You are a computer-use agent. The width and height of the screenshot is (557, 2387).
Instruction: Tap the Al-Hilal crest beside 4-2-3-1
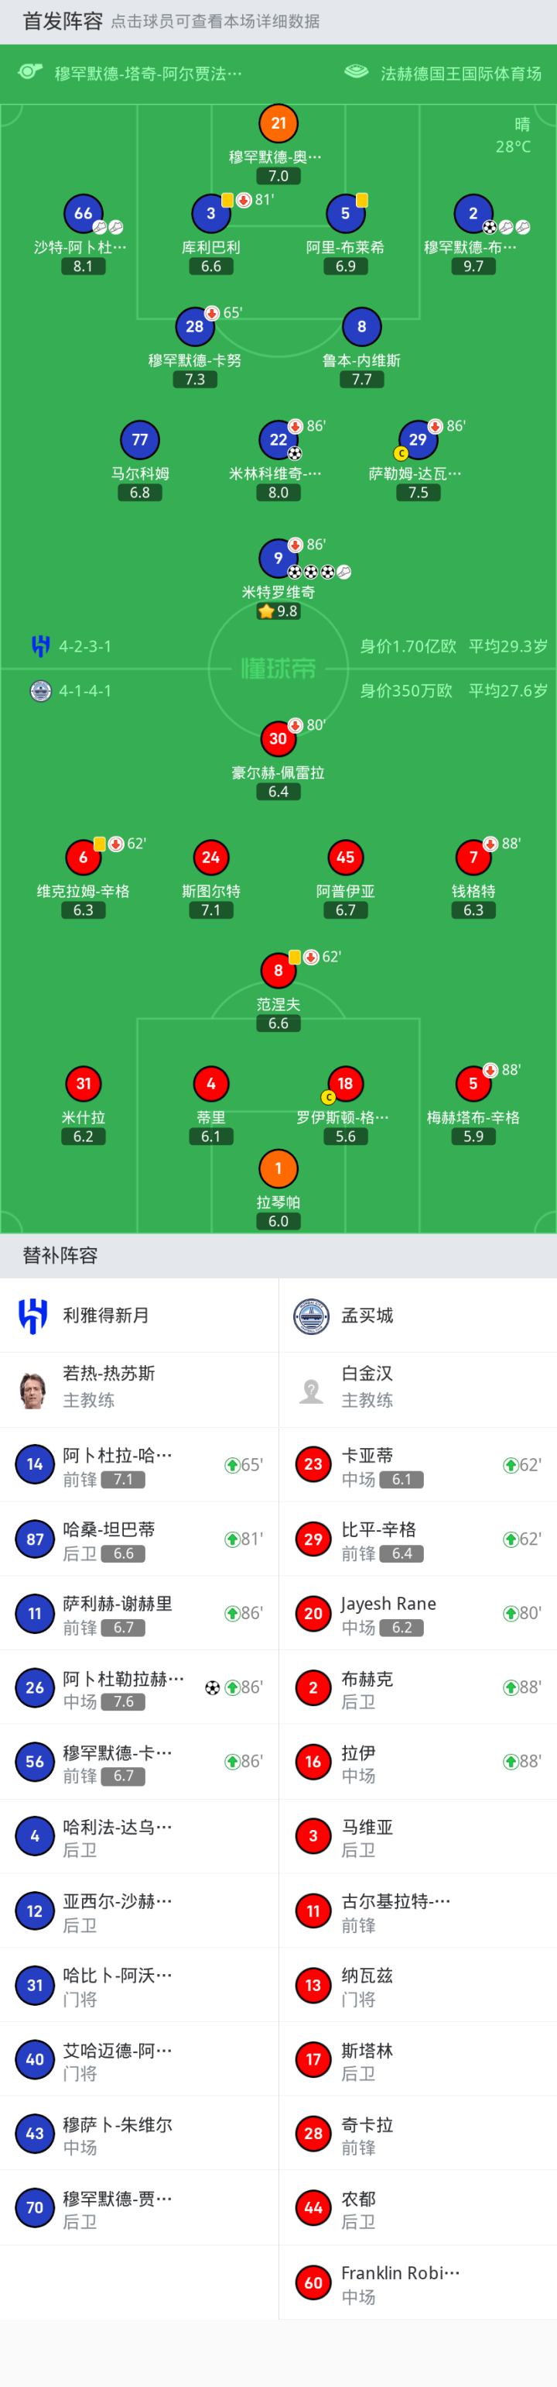click(x=39, y=646)
